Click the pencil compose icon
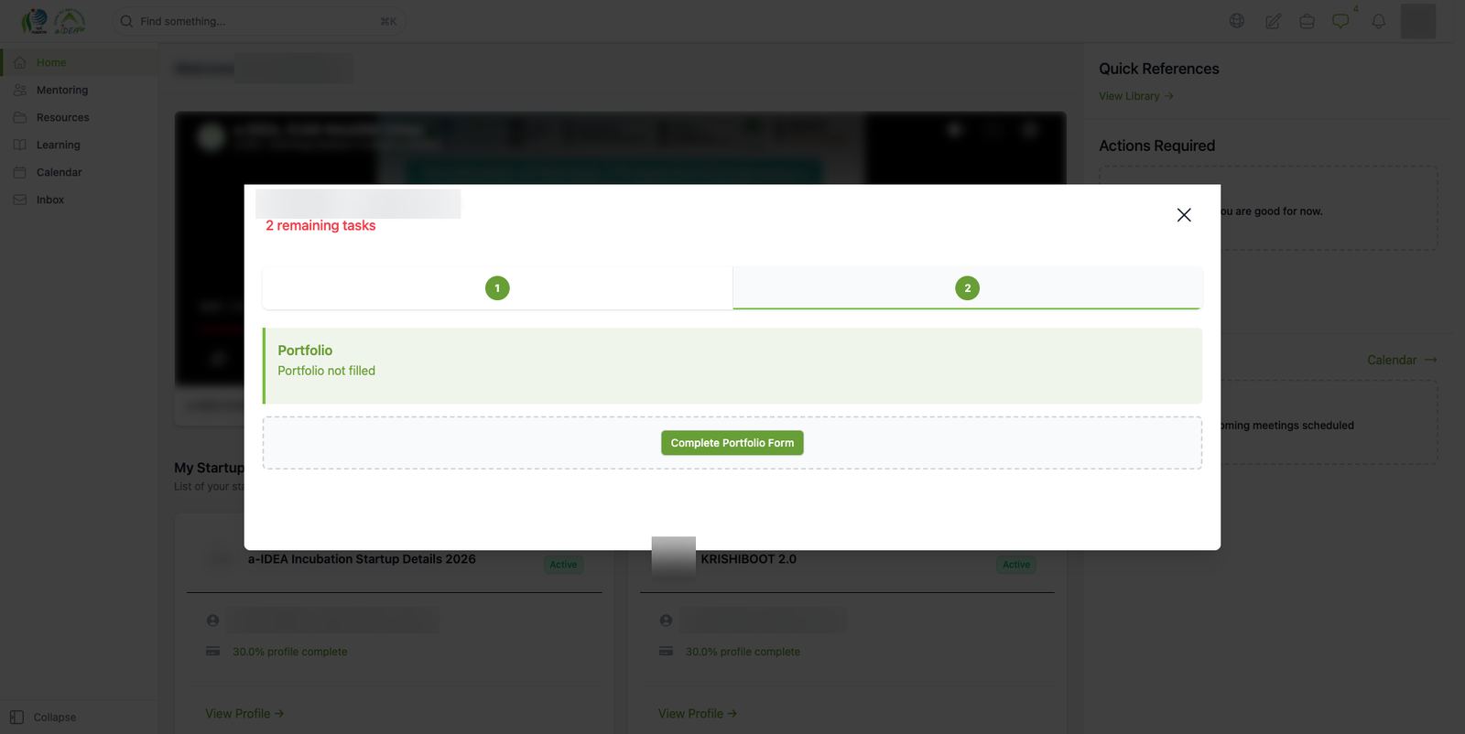The image size is (1465, 734). [x=1273, y=21]
